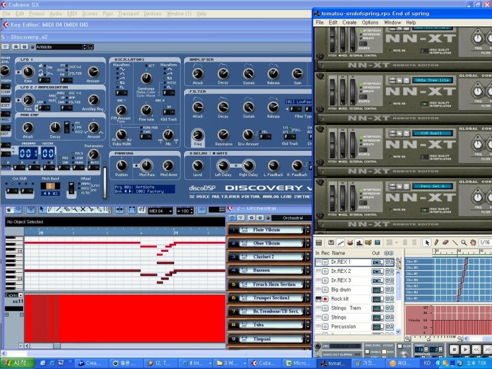This screenshot has height=369, width=492.
Task: Switch to the Cuba... taskbar button
Action: 264,363
